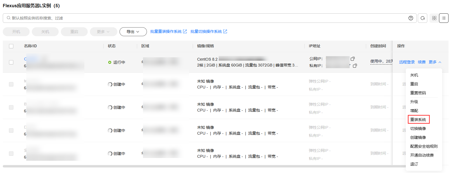Click the help question mark icon in search bar
Image resolution: width=453 pixels, height=173 pixels.
411,18
